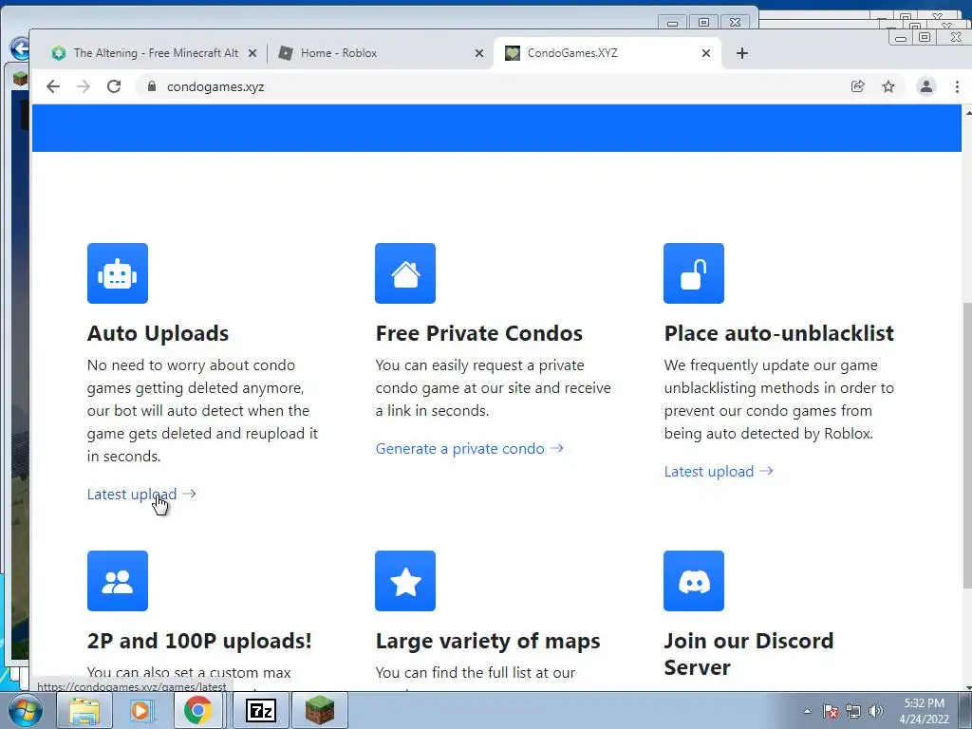Close the CondoGames.XYZ tab
Viewport: 972px width, 729px height.
706,53
